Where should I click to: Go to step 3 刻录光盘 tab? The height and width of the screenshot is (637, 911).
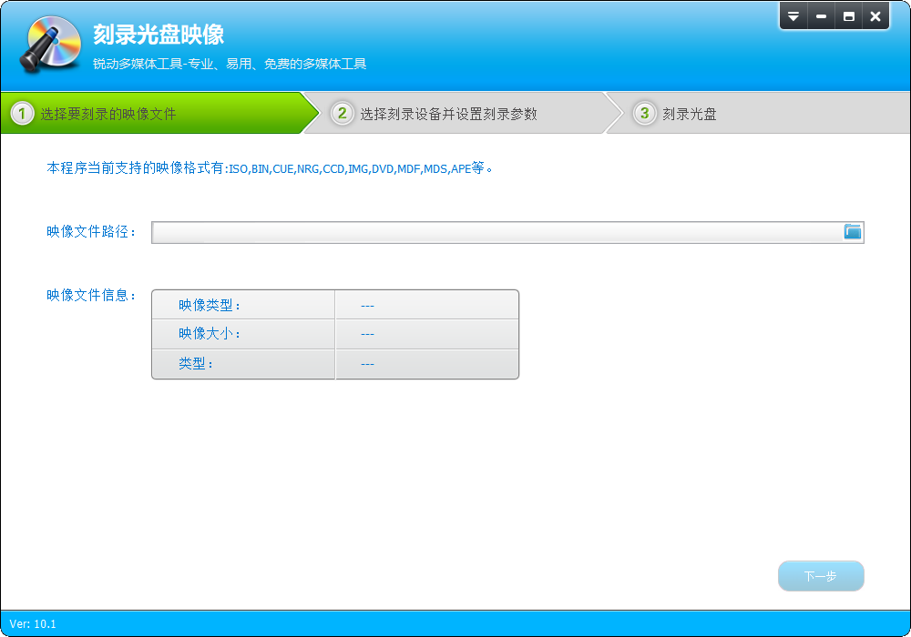[x=689, y=114]
